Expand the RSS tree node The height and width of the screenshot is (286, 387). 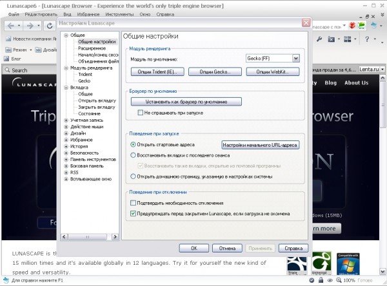pos(66,173)
